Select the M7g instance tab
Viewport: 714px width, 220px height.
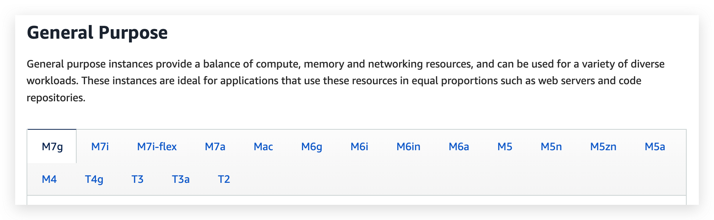coord(52,147)
